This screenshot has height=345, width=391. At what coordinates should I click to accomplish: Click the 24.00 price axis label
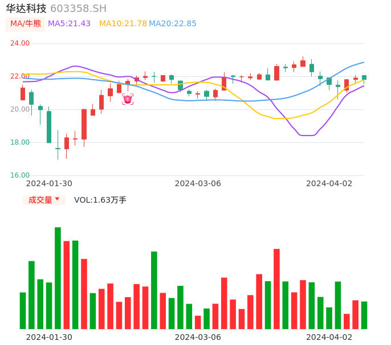[x=20, y=43]
